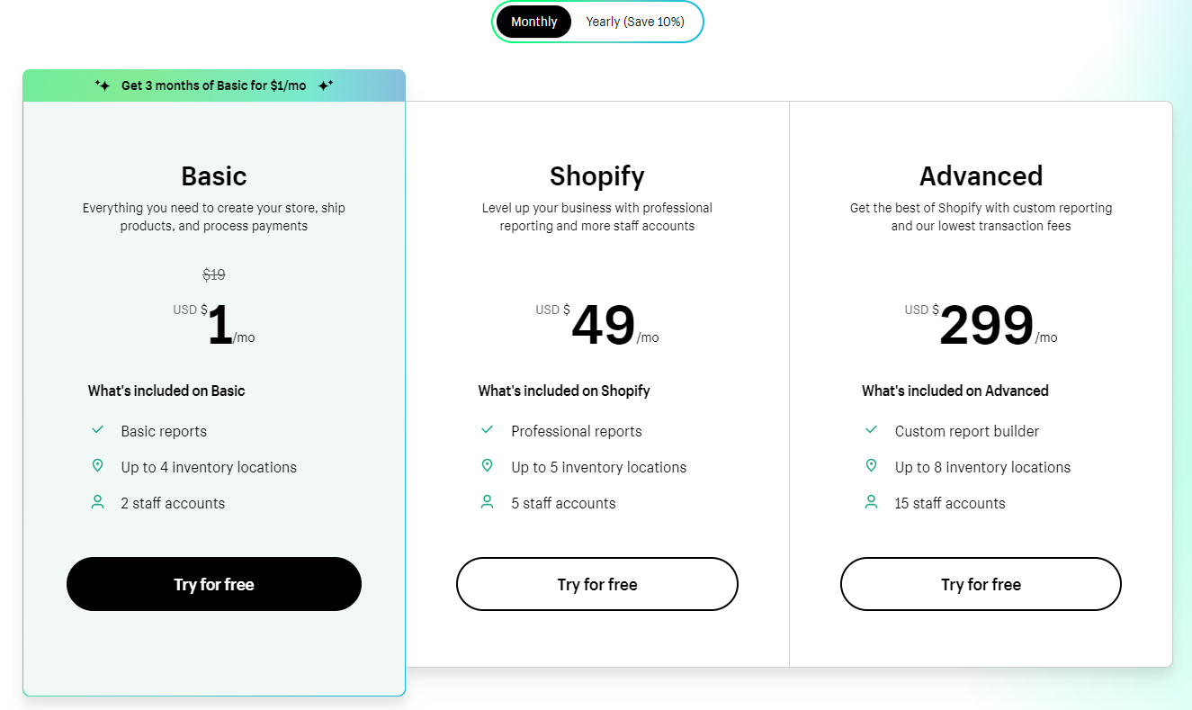Screen dimensions: 1192x710
Task: Click the Shopify plan heading
Action: click(x=597, y=175)
